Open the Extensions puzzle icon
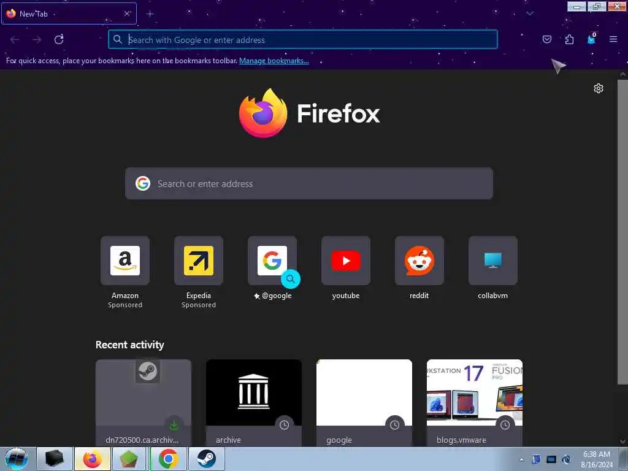 pyautogui.click(x=569, y=39)
